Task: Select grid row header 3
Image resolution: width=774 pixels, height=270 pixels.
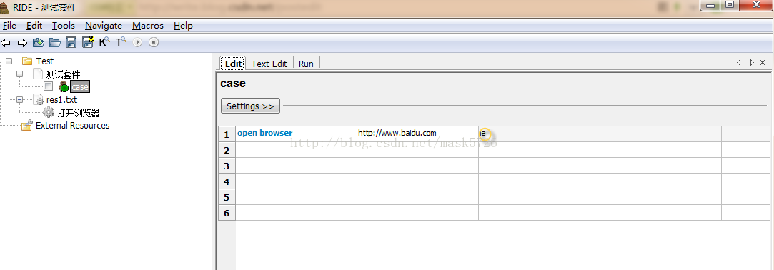Action: [x=227, y=166]
